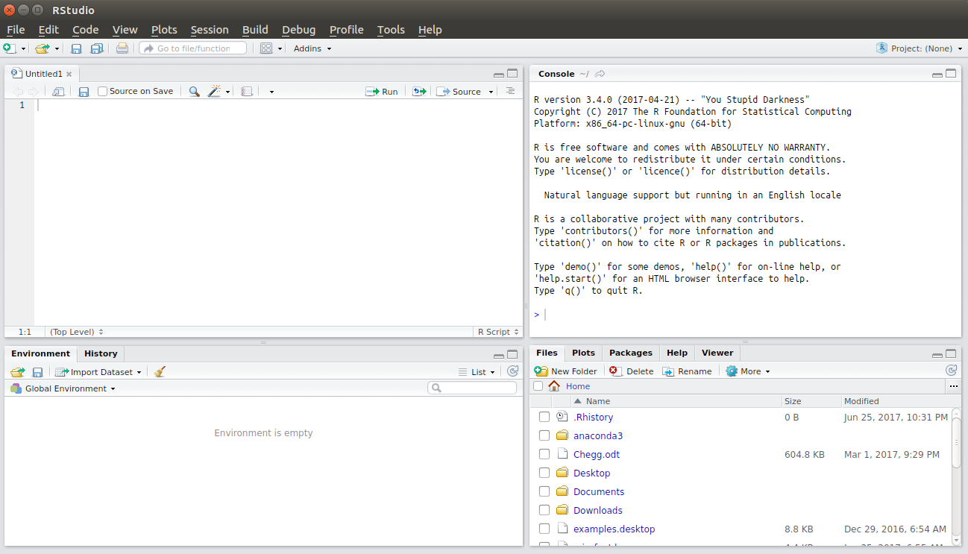Click the code tools magic wand icon

215,92
